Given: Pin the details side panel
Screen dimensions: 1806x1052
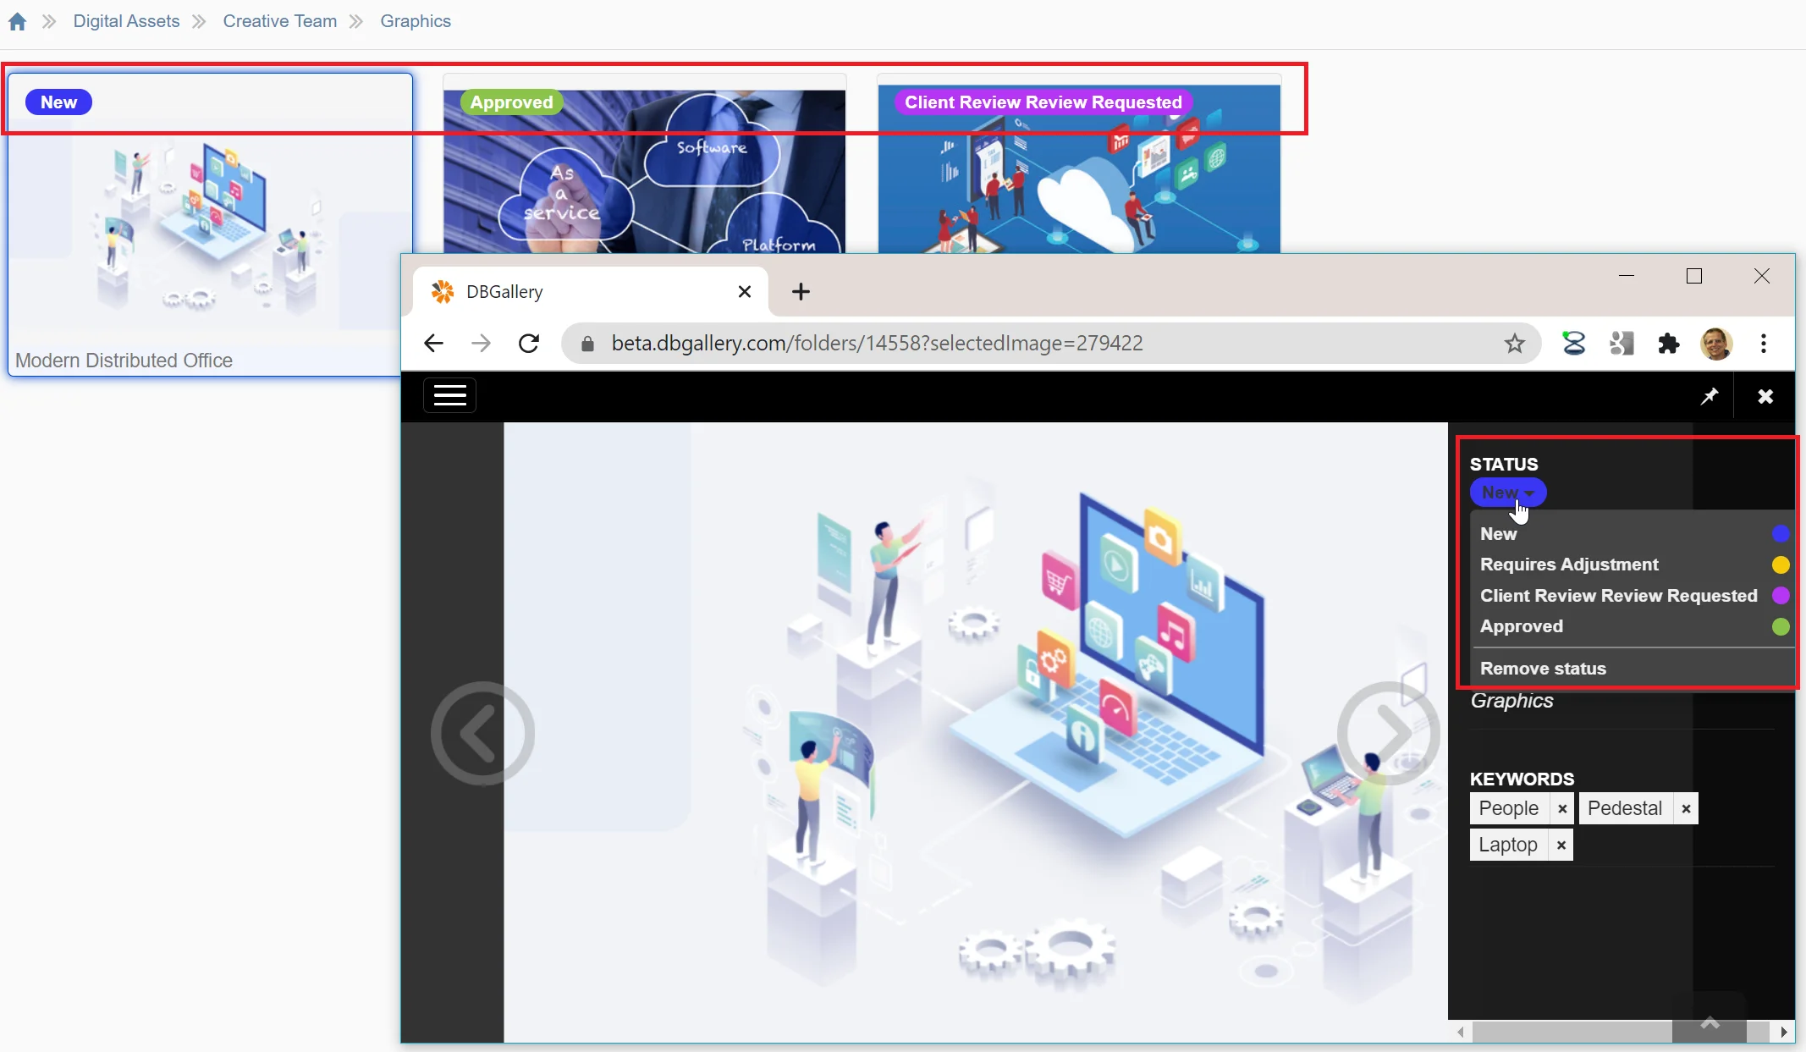Looking at the screenshot, I should click(x=1710, y=396).
